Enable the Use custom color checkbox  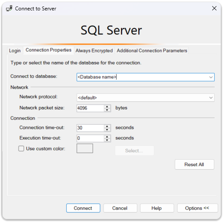tap(21, 148)
